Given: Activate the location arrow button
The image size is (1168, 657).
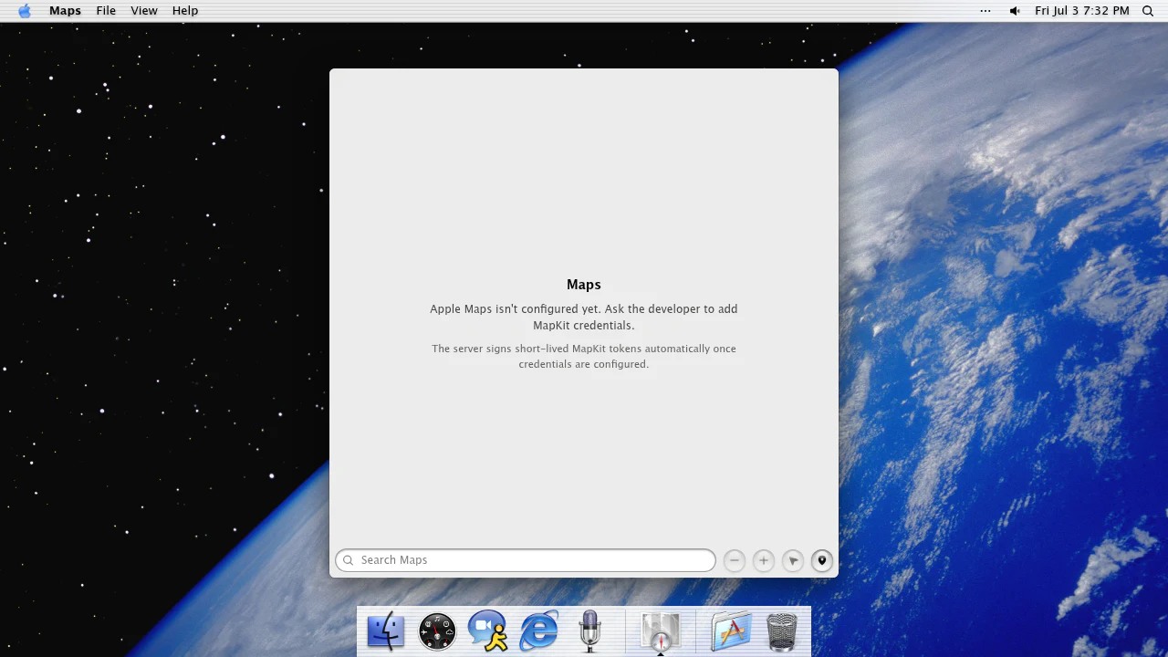Looking at the screenshot, I should (793, 560).
